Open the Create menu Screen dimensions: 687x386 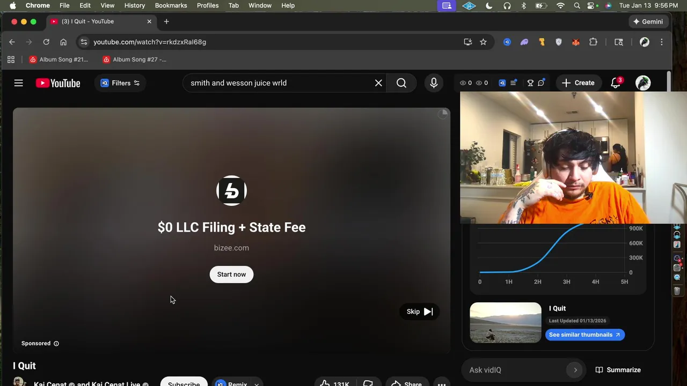pos(578,83)
